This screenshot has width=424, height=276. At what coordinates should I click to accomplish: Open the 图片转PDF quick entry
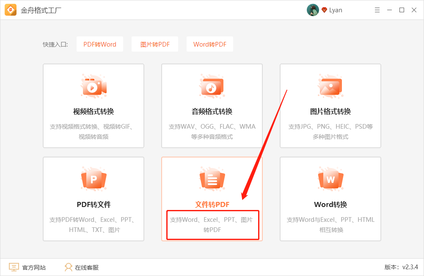click(154, 44)
